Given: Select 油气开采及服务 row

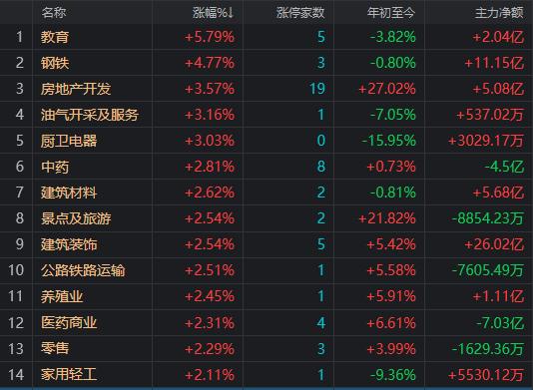Looking at the screenshot, I should 266,115.
